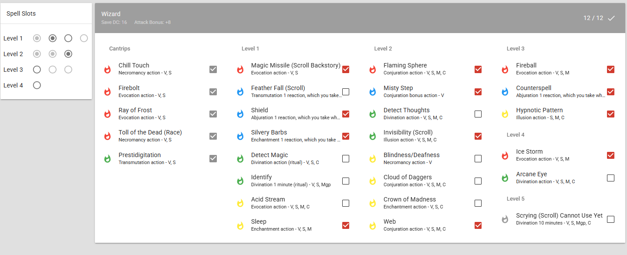627x255 pixels.
Task: Click the green flame icon for Detect Magic
Action: (x=240, y=159)
